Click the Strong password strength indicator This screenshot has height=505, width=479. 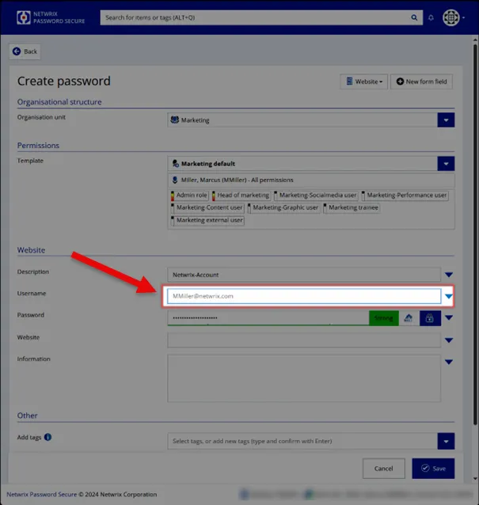pos(384,318)
